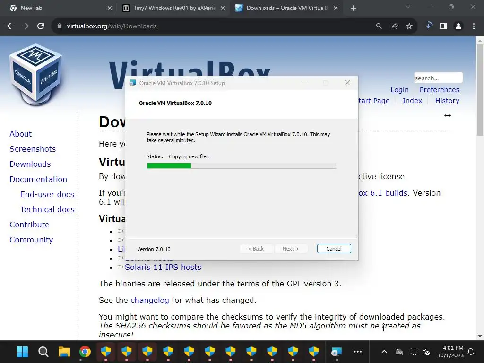The height and width of the screenshot is (363, 484).
Task: Open End-user docs sidebar link
Action: (47, 194)
